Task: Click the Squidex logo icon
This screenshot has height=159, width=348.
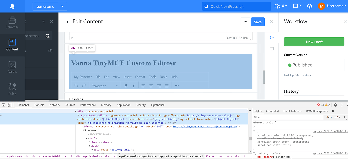Action: 12,6
